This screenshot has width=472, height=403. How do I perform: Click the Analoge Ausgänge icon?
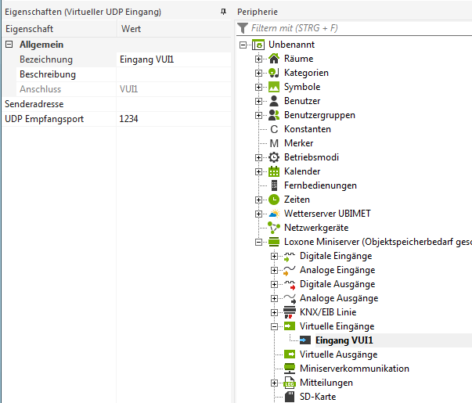coord(290,298)
